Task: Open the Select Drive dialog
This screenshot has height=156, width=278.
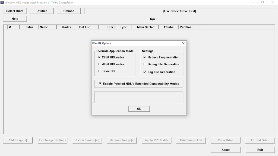Action: pyautogui.click(x=15, y=11)
